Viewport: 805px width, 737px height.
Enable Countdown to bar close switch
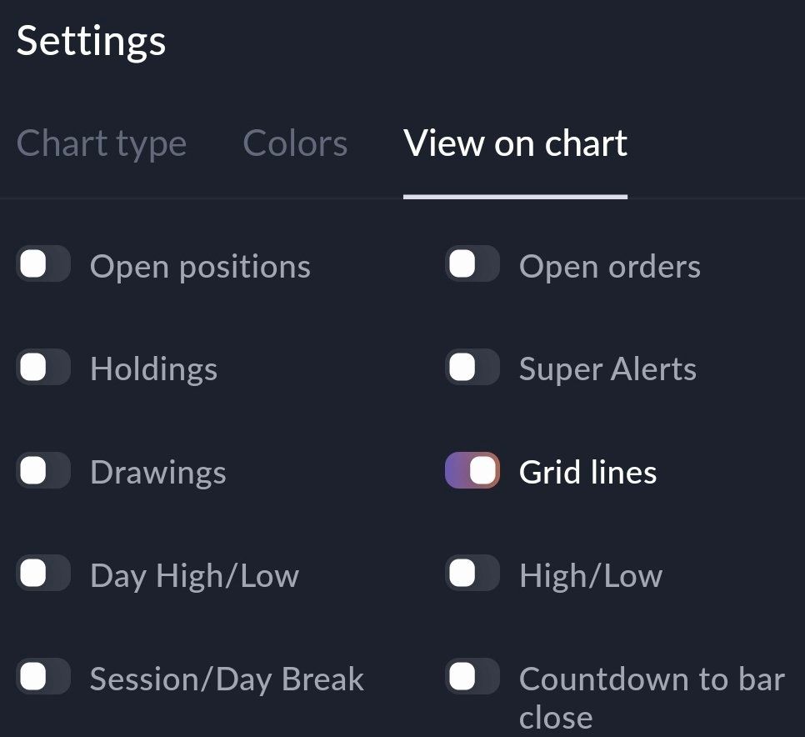click(x=472, y=677)
